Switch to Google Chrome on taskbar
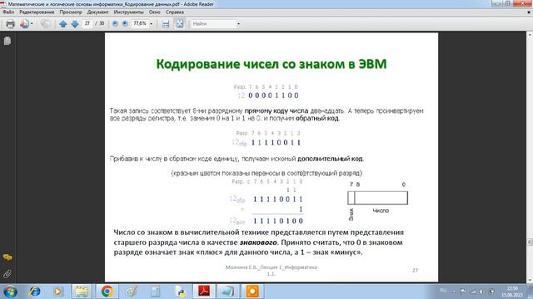 [107, 292]
